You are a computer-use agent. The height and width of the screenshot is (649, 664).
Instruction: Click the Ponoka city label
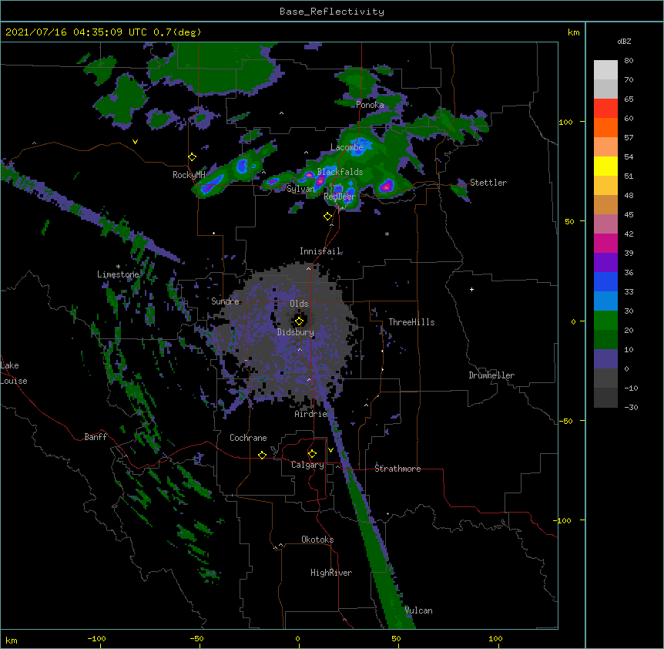370,105
